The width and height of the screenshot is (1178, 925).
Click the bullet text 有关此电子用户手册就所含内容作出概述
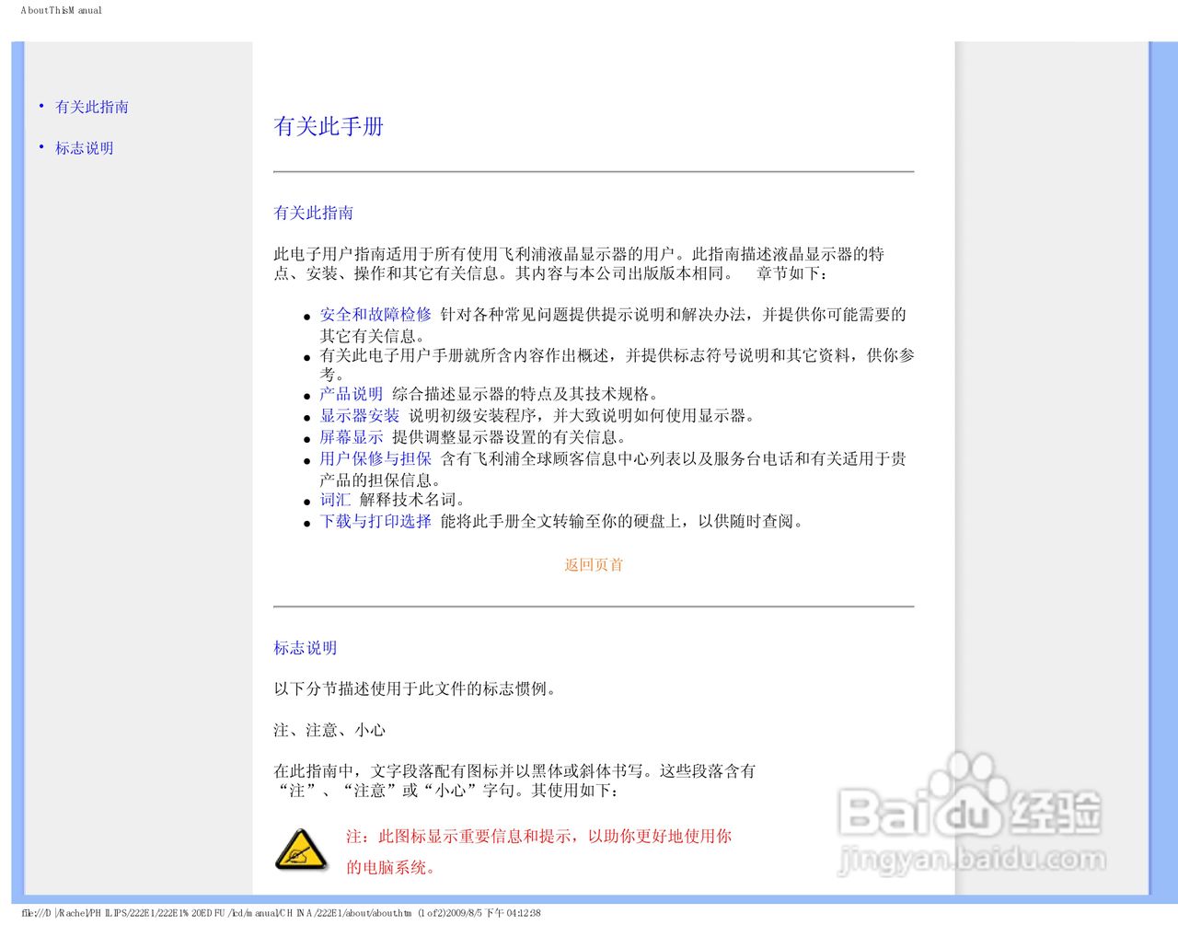point(618,364)
